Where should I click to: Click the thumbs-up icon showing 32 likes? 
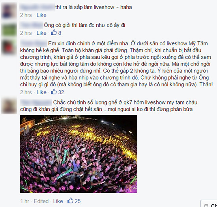tap(54, 92)
